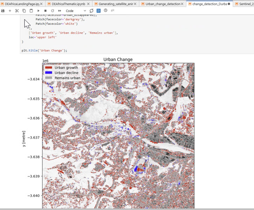Screen dimensions: 254x210
Task: Open the Urban_change_detection tab
Action: 163,4
